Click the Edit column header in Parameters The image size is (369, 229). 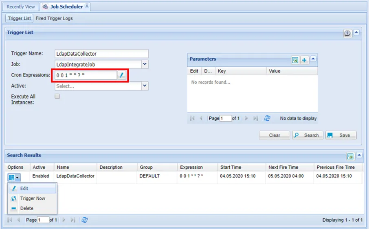click(194, 71)
